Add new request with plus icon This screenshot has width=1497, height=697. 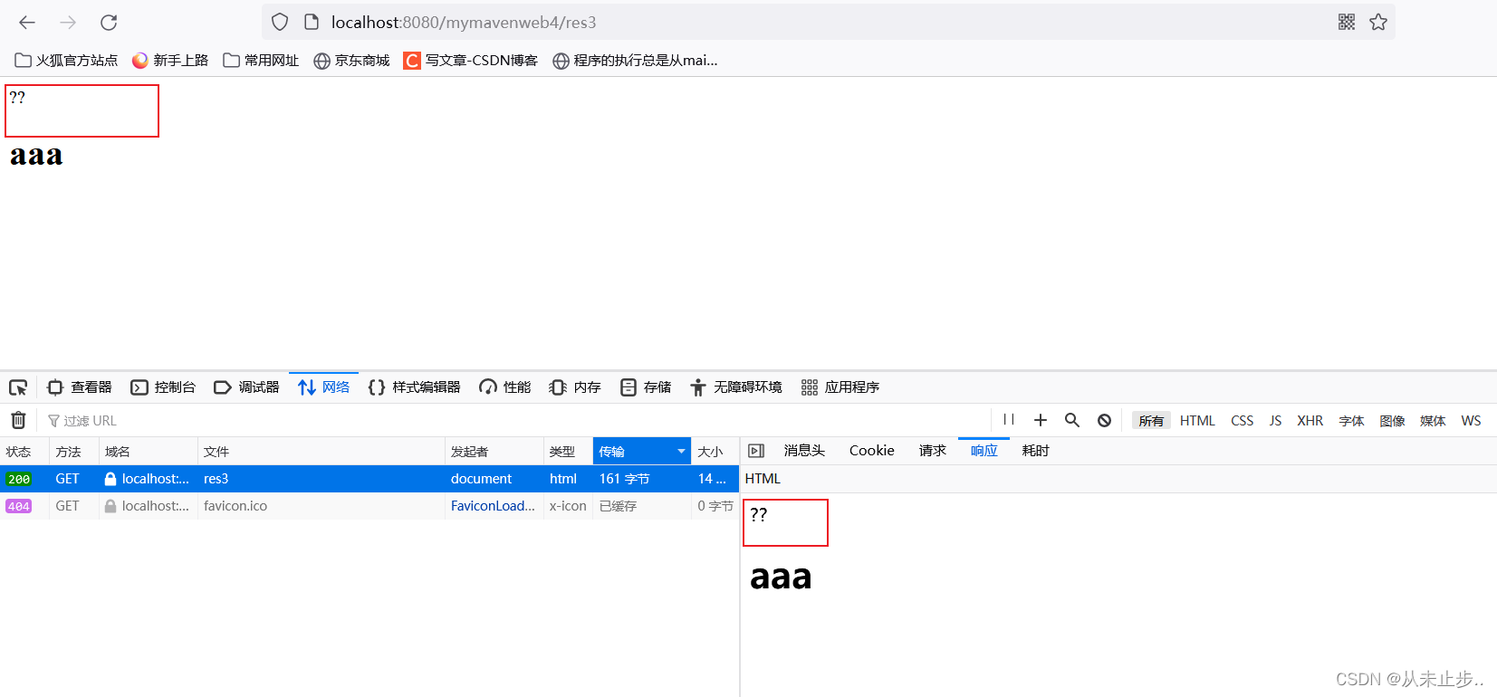coord(1041,420)
